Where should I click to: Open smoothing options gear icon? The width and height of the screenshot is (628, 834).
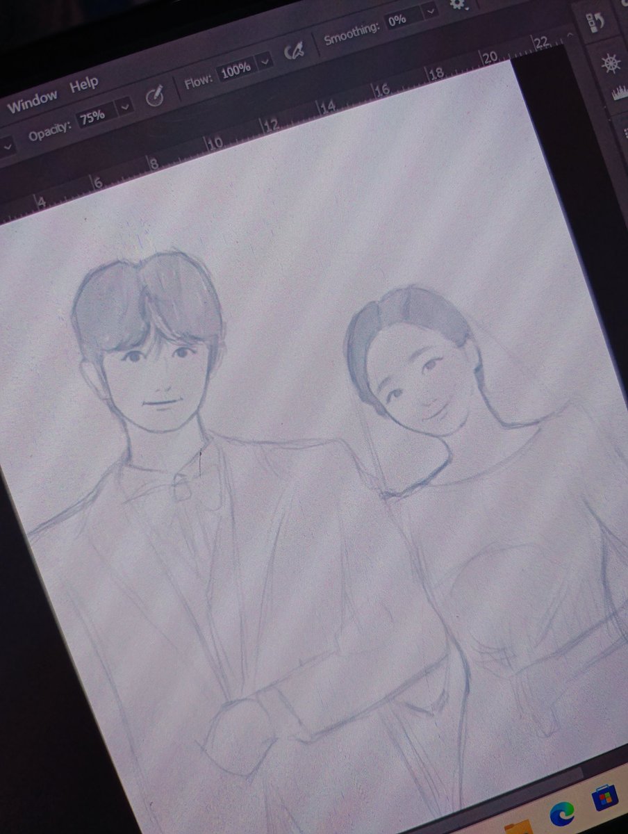point(458,4)
